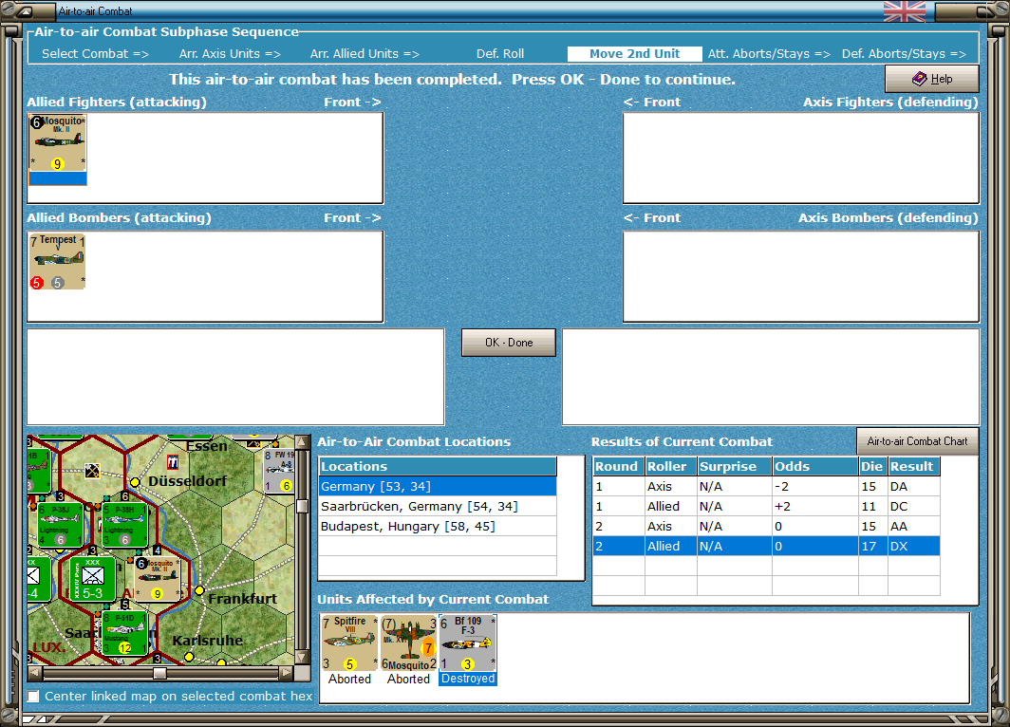Select the Tempest counter in Allied Bombers
Image resolution: width=1010 pixels, height=727 pixels.
pos(57,261)
